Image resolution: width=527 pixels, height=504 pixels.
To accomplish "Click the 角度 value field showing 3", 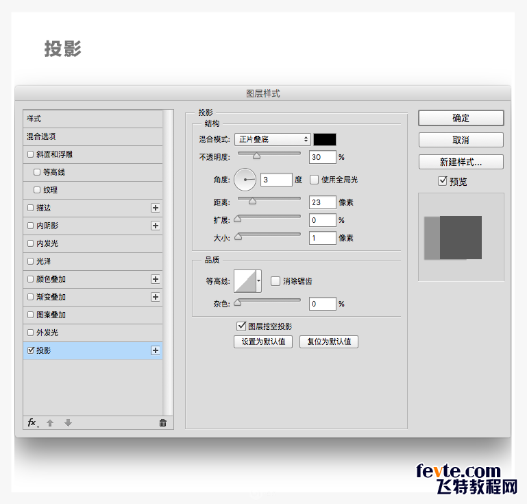I will click(x=276, y=180).
